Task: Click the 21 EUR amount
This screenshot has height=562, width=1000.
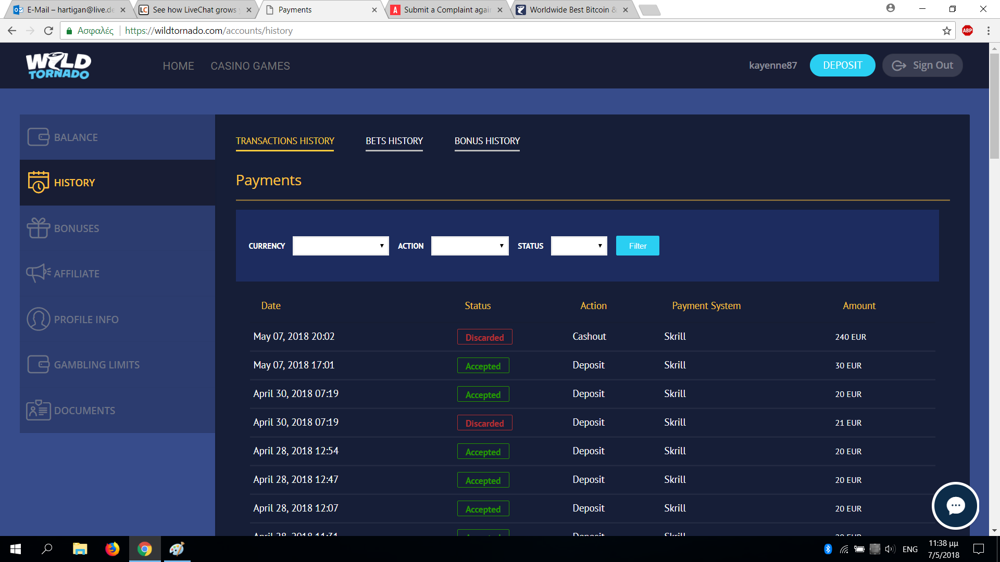Action: click(848, 423)
